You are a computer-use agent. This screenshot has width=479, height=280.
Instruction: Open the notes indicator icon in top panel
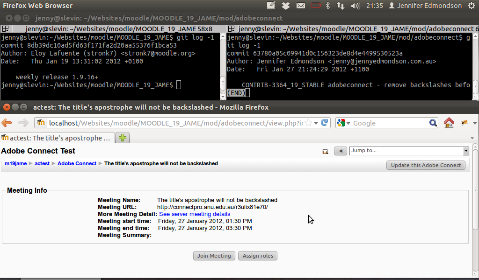point(271,6)
